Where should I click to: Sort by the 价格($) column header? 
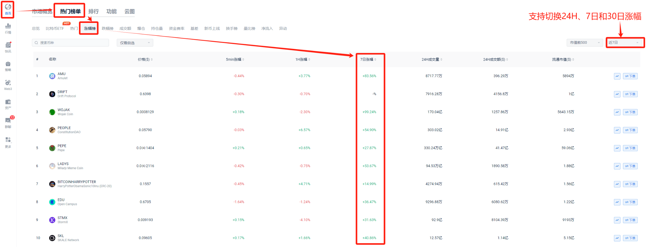[x=145, y=60]
